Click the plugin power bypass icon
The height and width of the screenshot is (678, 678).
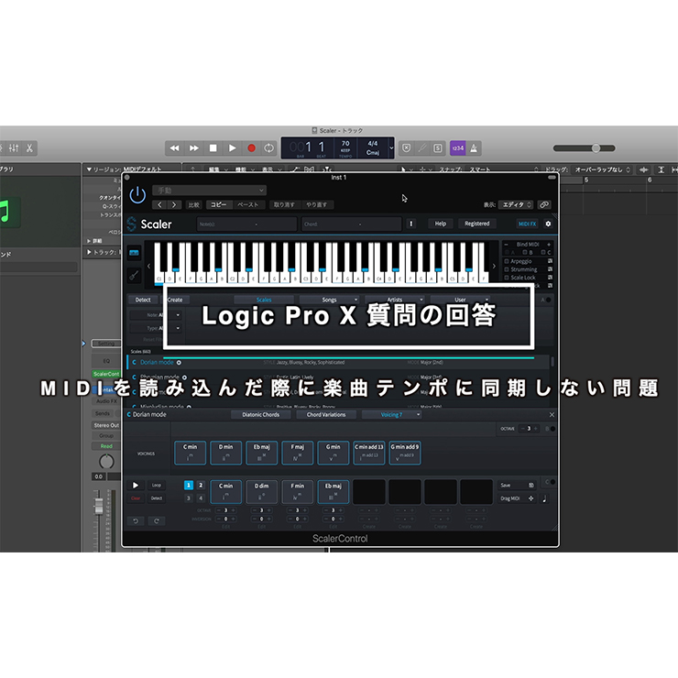(x=137, y=195)
